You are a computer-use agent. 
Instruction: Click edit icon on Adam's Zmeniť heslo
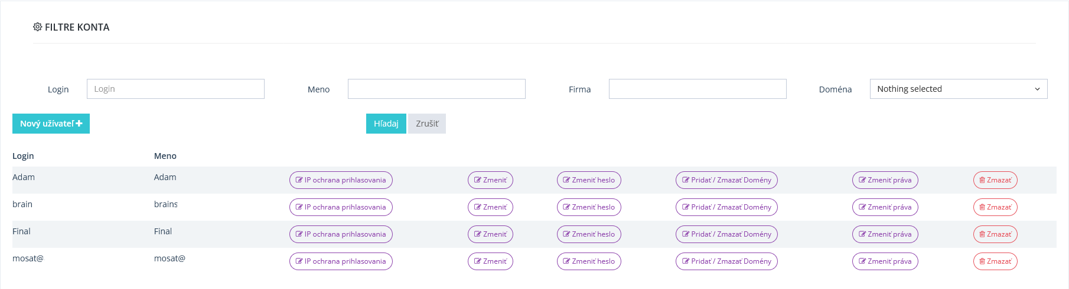tap(567, 180)
